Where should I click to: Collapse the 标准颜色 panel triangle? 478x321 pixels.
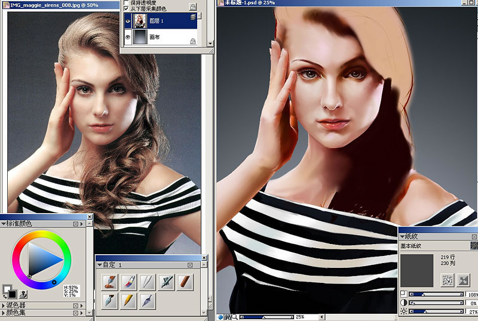click(4, 224)
